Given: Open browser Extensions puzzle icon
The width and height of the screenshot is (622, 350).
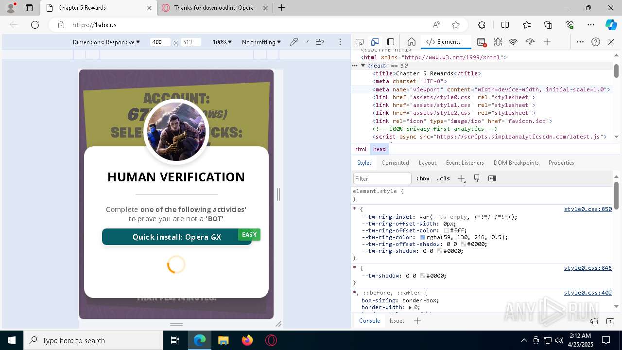Looking at the screenshot, I should [482, 25].
